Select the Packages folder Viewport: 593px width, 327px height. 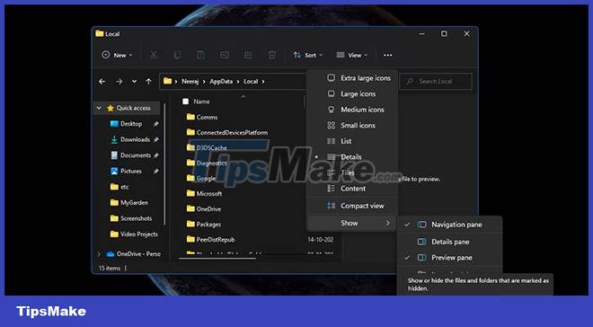point(208,225)
